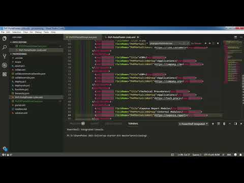Change language mode via XML status item
This screenshot has height=183, width=244.
click(229, 155)
